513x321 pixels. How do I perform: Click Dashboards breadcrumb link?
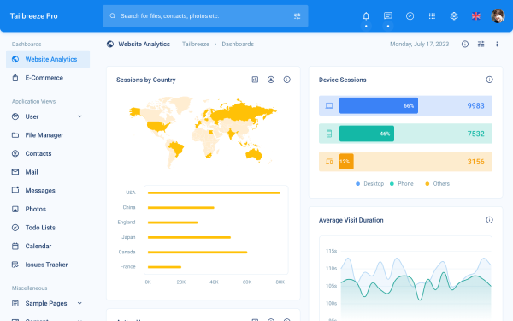click(238, 44)
